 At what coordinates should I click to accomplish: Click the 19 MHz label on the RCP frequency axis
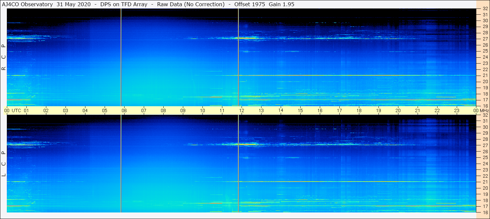point(485,88)
